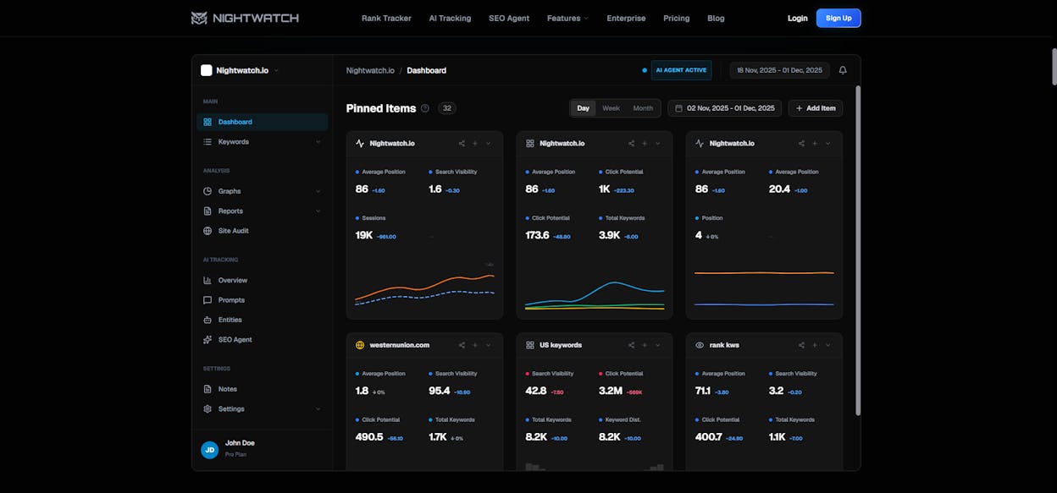Click the Login link
1057x493 pixels.
coord(798,18)
